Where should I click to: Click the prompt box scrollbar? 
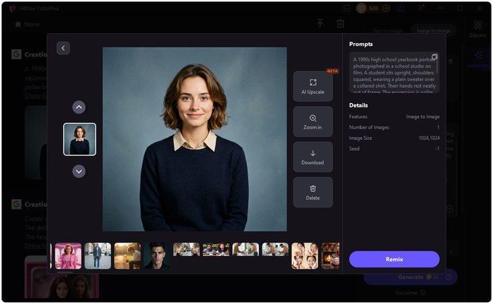pyautogui.click(x=438, y=68)
